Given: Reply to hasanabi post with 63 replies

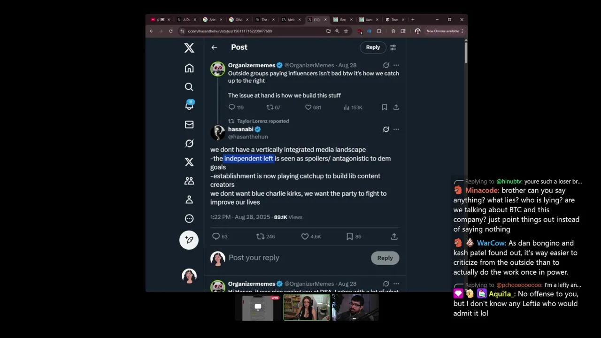Looking at the screenshot, I should click(x=220, y=237).
